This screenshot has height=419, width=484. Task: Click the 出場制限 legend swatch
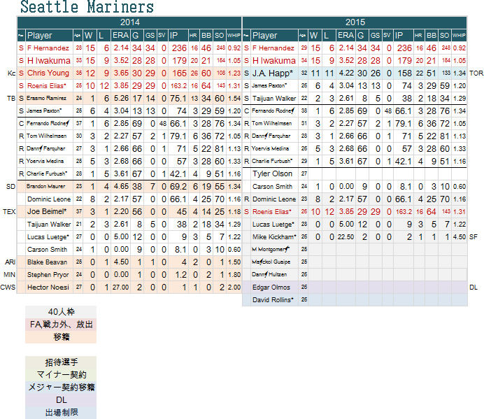(61, 413)
